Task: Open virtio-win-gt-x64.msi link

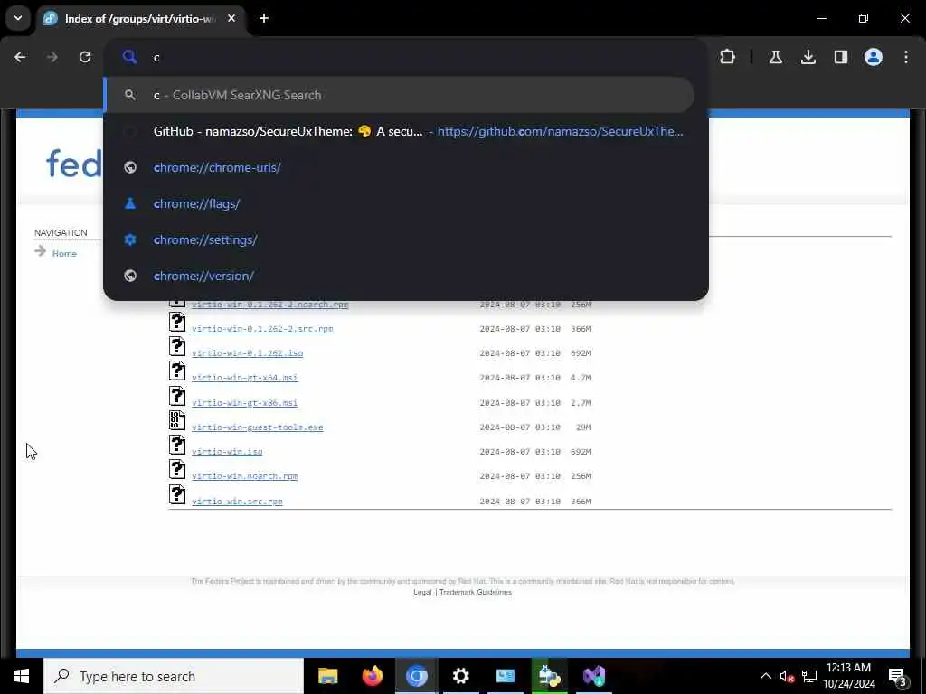Action: coord(244,378)
